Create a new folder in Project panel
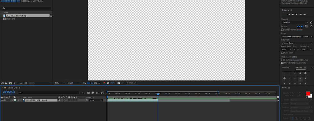This screenshot has width=314, height=121. pos(6,83)
